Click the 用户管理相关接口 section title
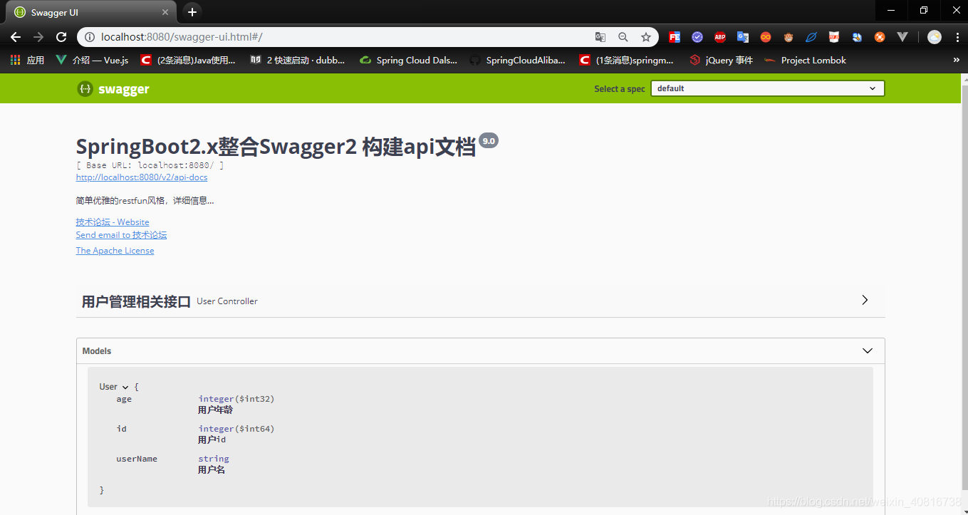Viewport: 968px width, 515px height. tap(136, 301)
